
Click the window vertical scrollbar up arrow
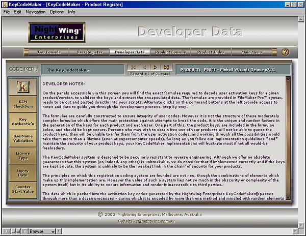(301, 19)
